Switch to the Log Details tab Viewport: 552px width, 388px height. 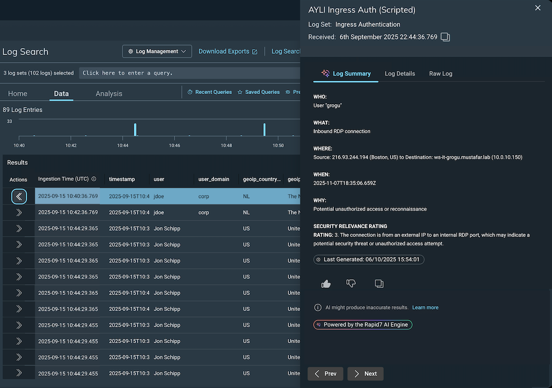400,73
